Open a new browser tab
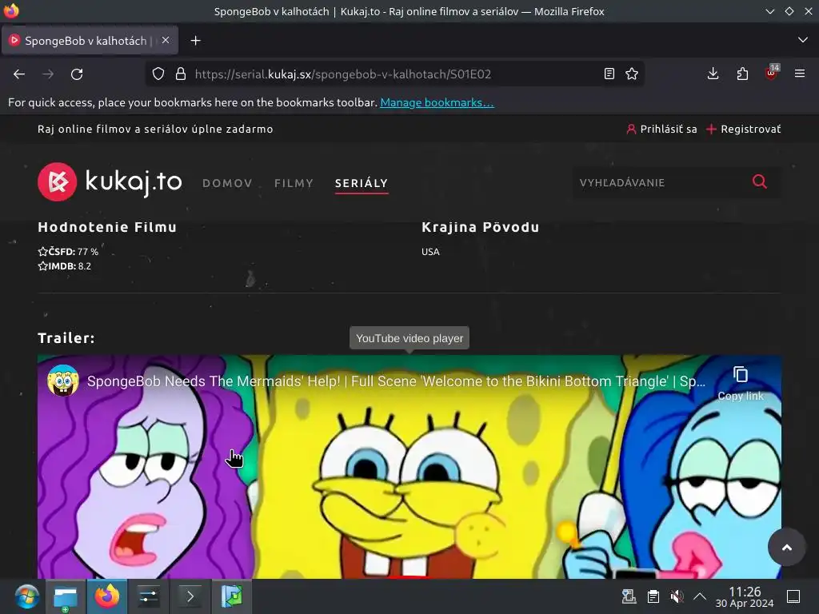Screen dimensions: 819x614 [195, 41]
